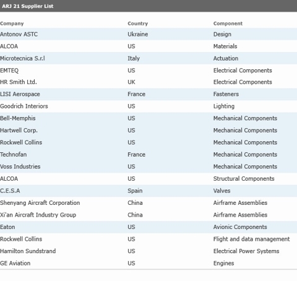Screen dimensions: 297x281
Task: Click the Flight and data management cell
Action: (251, 239)
